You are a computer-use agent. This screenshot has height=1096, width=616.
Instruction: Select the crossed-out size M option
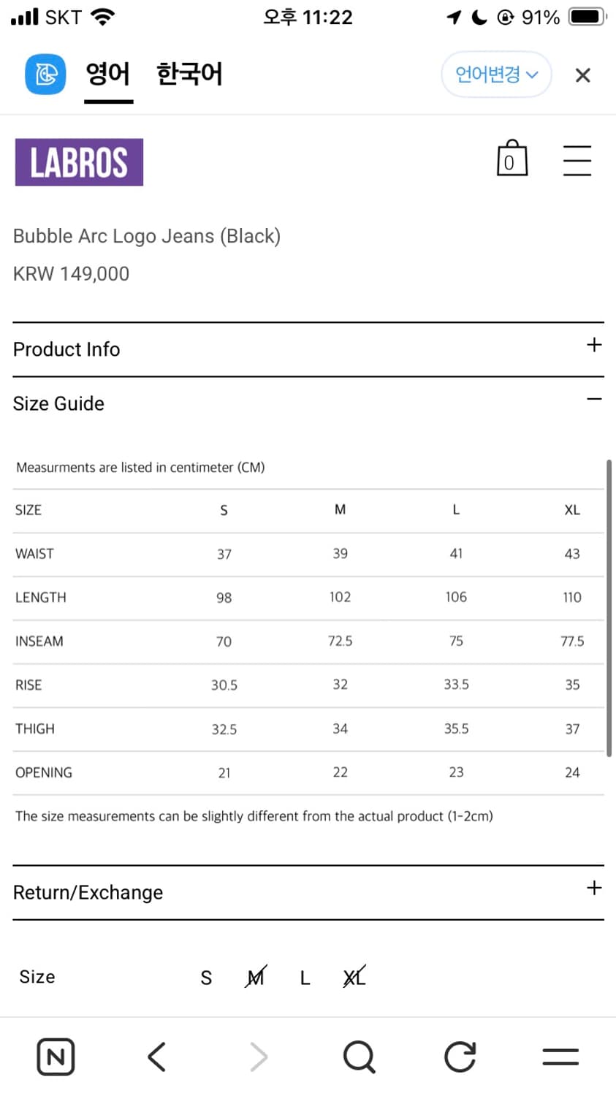[x=256, y=977]
